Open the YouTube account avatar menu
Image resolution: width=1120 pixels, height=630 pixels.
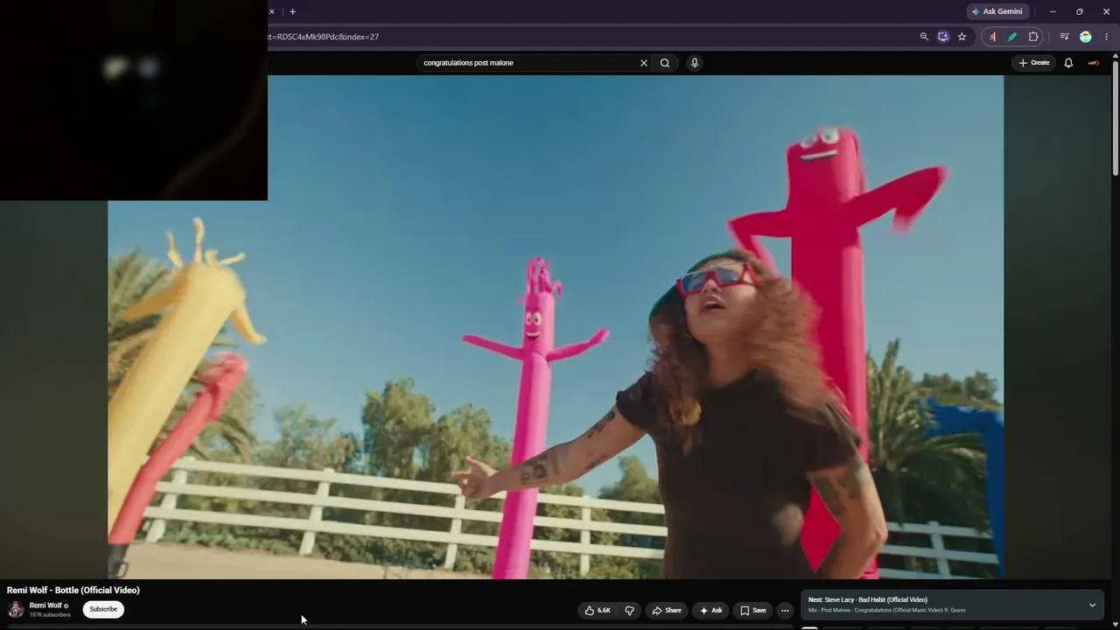1094,63
